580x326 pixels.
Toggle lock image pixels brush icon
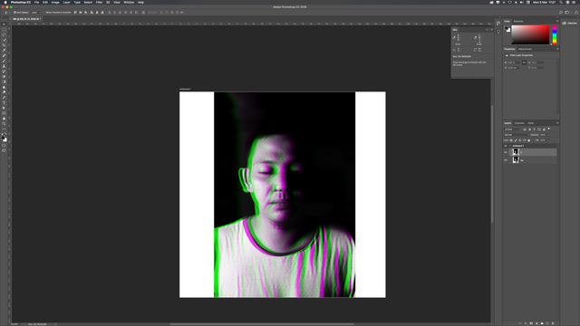coord(516,140)
